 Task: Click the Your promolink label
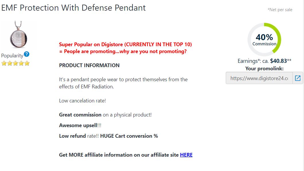tap(264, 69)
